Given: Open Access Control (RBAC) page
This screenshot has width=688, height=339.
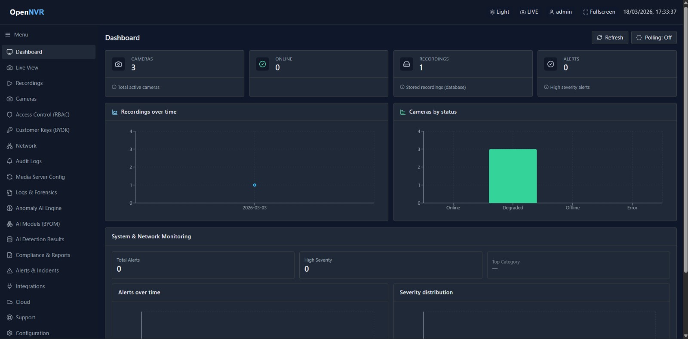Looking at the screenshot, I should point(49,115).
